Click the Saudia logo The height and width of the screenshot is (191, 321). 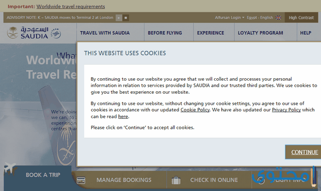[x=28, y=33]
